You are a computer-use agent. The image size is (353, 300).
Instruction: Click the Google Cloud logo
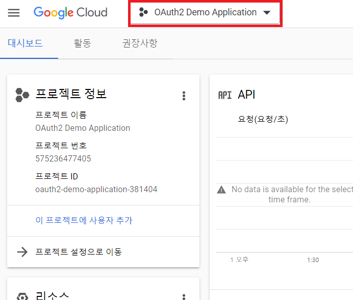coord(70,12)
